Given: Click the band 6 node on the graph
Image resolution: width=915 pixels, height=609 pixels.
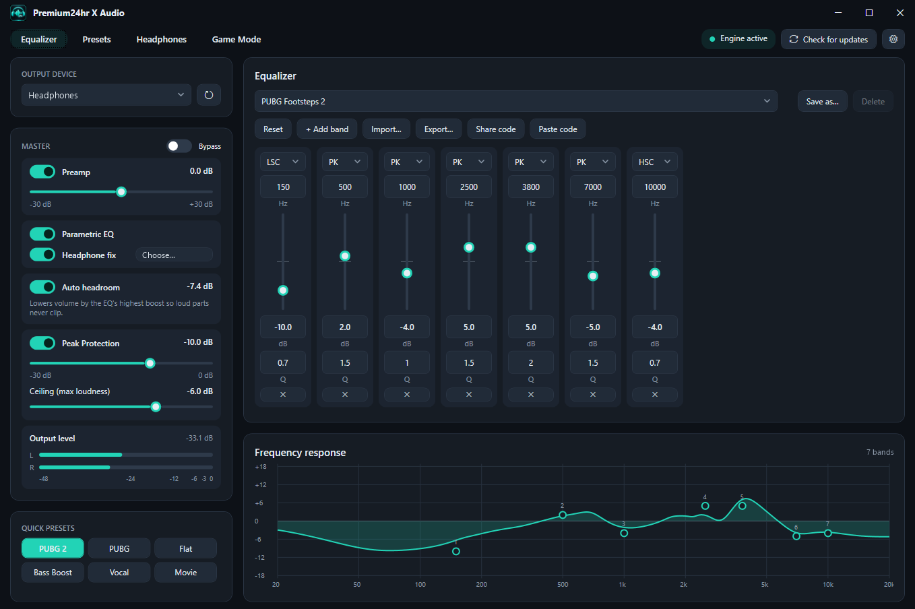Looking at the screenshot, I should pos(796,536).
